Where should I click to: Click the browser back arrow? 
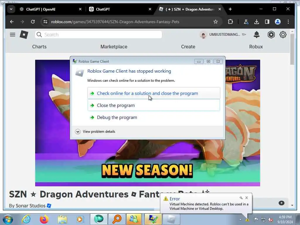(12, 22)
